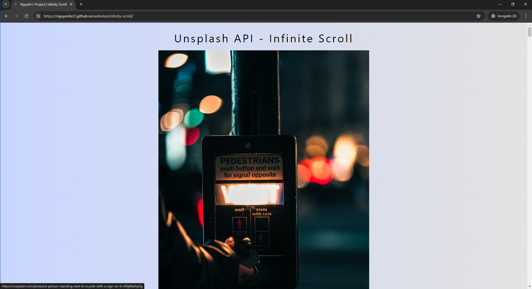Minimize the Chrome window
The width and height of the screenshot is (532, 289).
pyautogui.click(x=500, y=4)
